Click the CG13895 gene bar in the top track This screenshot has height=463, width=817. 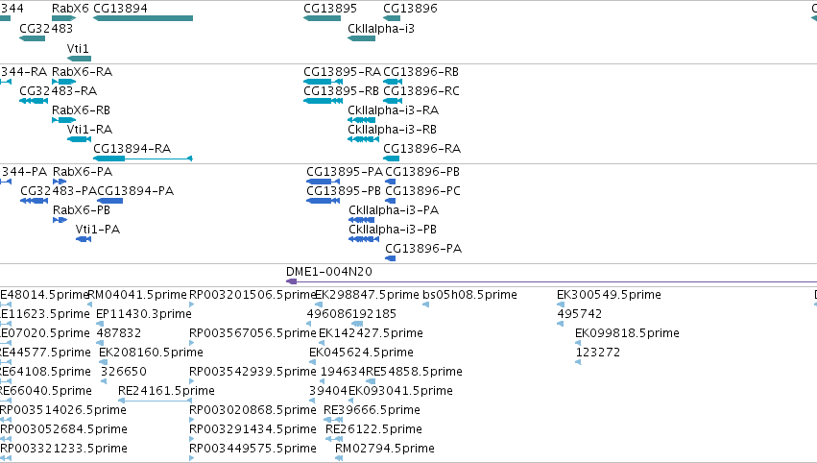[x=322, y=18]
